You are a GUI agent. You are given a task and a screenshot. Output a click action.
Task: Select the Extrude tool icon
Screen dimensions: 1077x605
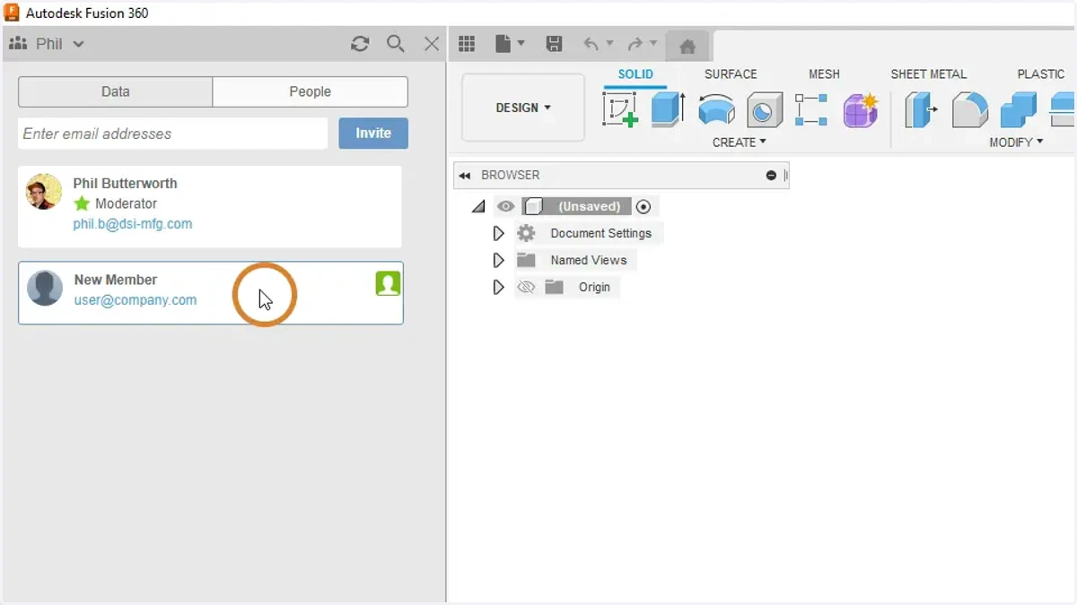tap(668, 109)
